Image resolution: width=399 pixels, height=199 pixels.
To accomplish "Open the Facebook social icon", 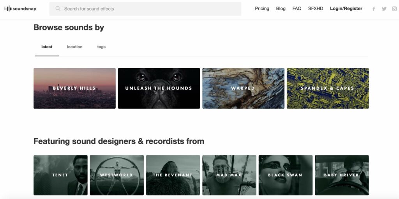I will pos(374,9).
